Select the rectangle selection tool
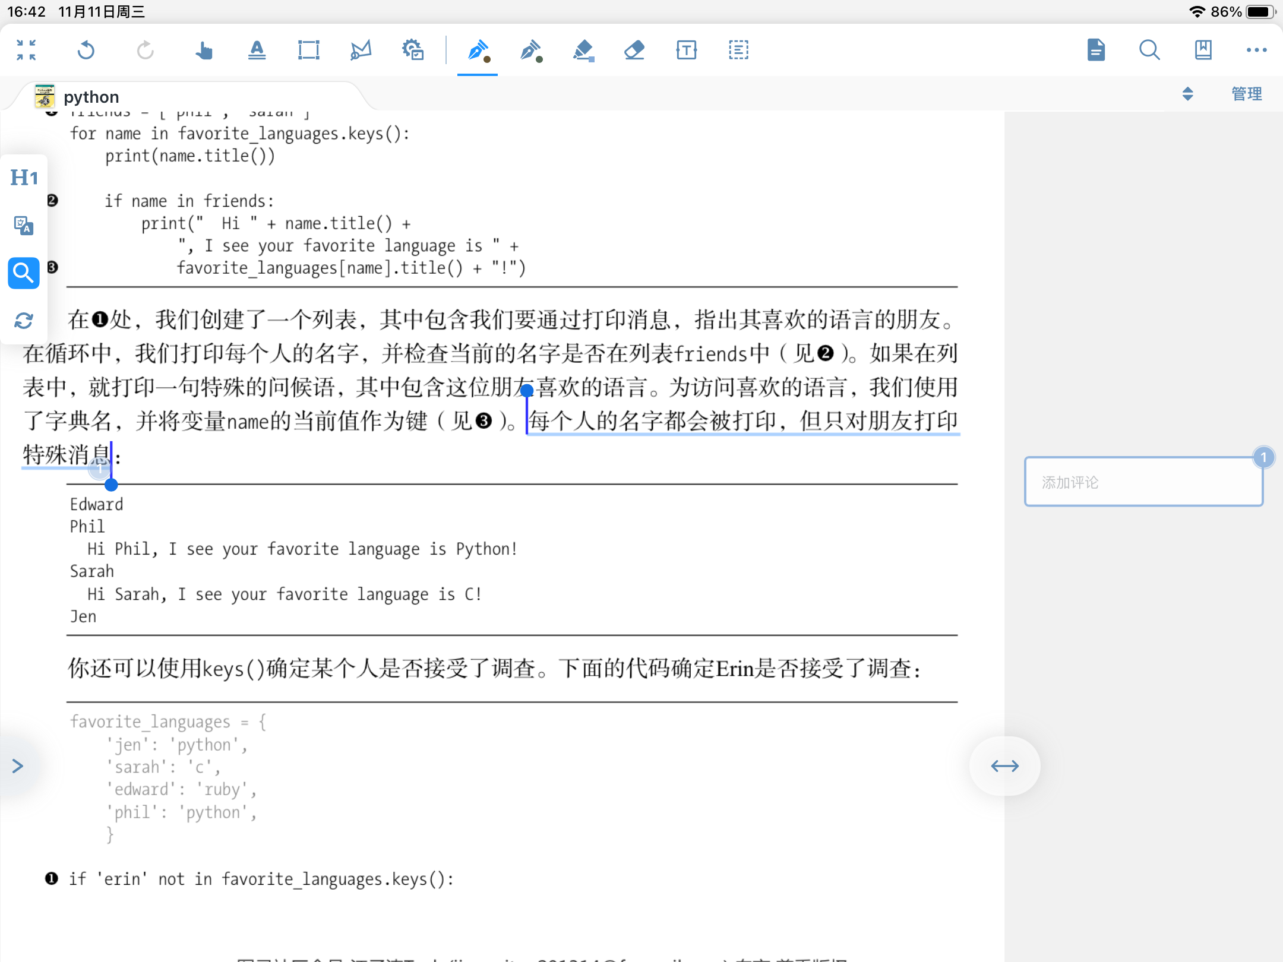This screenshot has width=1283, height=962. point(308,50)
